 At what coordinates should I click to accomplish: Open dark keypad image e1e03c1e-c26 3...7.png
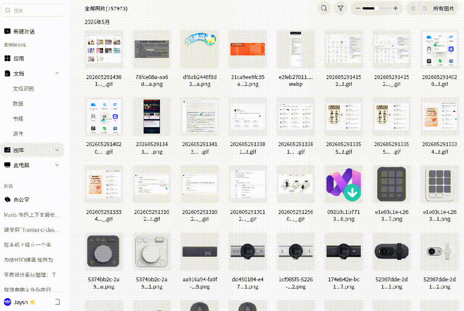point(391,184)
